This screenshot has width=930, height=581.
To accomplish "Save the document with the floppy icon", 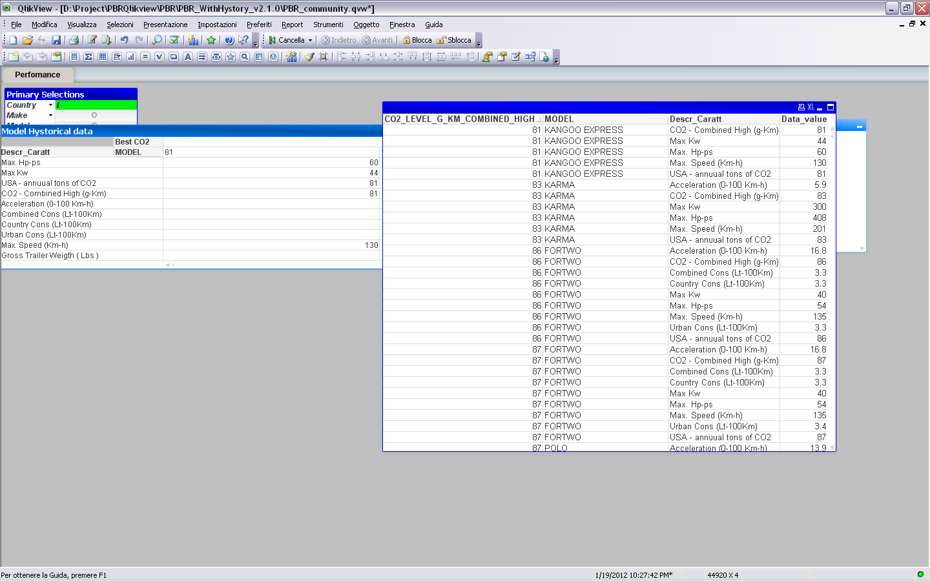I will tap(56, 40).
